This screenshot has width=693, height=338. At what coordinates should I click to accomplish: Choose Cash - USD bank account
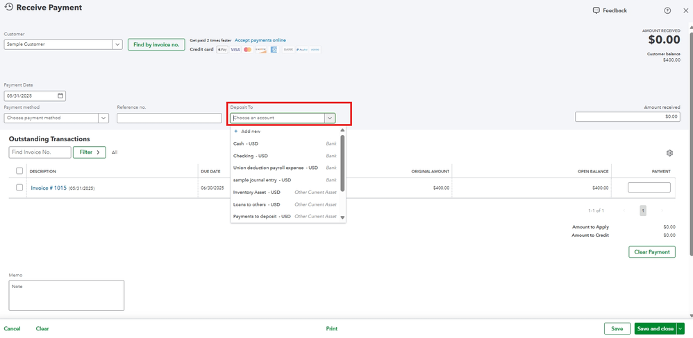coord(285,143)
